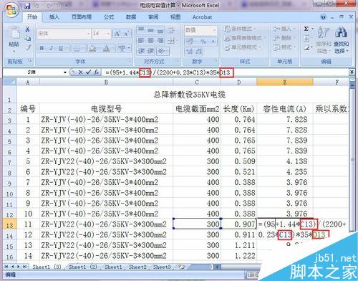Image resolution: width=358 pixels, height=281 pixels.
Task: Switch to the 页面布局 ribbon tab
Action: 82,17
